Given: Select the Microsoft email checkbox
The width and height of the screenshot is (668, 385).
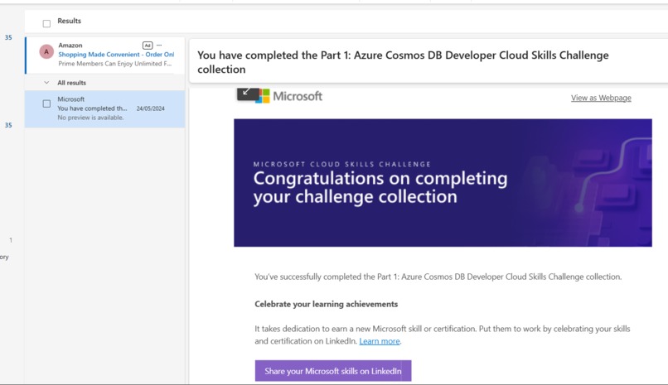Looking at the screenshot, I should [x=46, y=103].
